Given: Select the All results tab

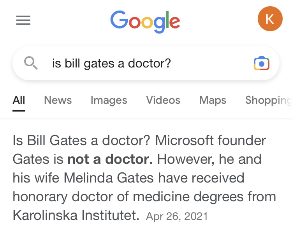Looking at the screenshot, I should (19, 100).
